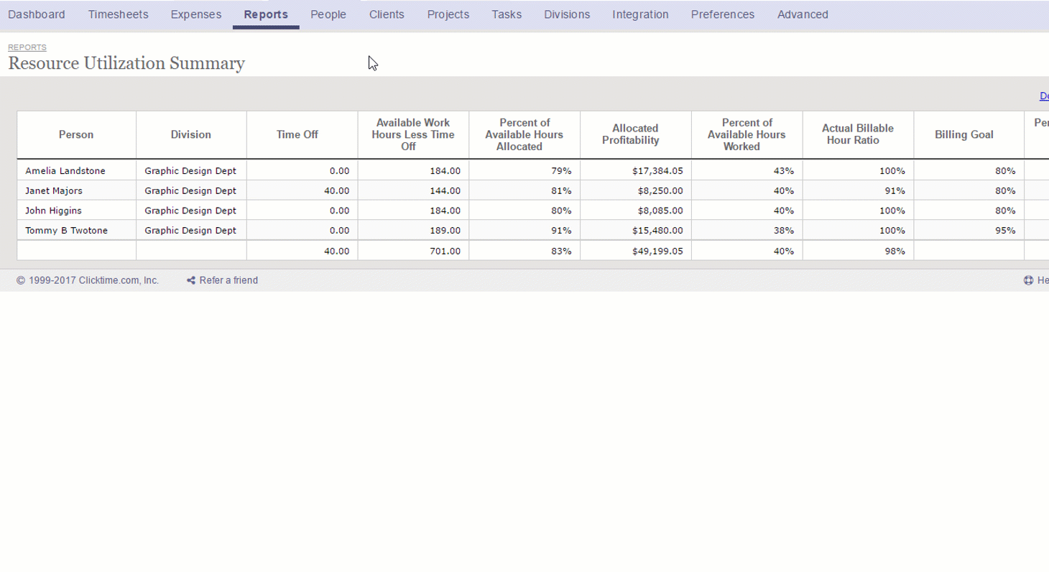
Task: Open the Tasks tab
Action: click(x=507, y=14)
